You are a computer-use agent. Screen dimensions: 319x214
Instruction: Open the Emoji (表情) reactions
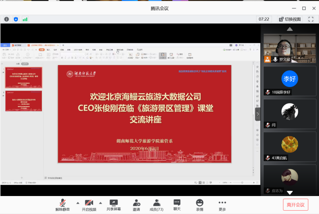(200, 205)
